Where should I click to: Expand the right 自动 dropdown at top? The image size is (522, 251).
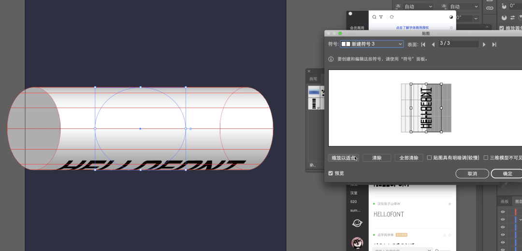tap(476, 7)
